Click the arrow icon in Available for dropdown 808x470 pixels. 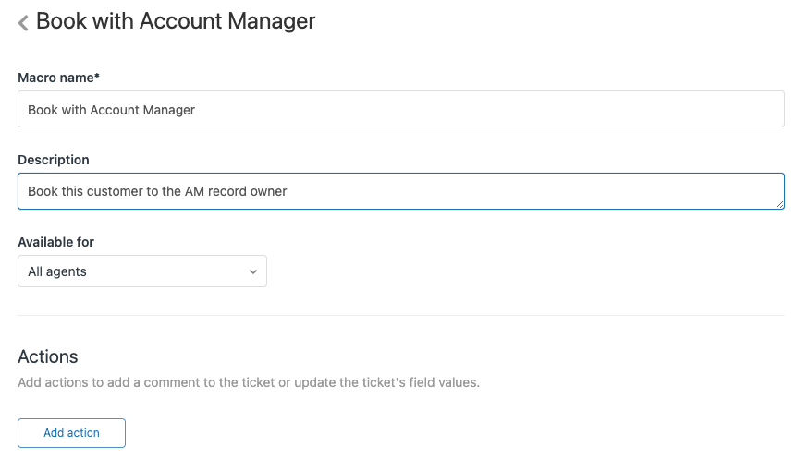tap(252, 271)
